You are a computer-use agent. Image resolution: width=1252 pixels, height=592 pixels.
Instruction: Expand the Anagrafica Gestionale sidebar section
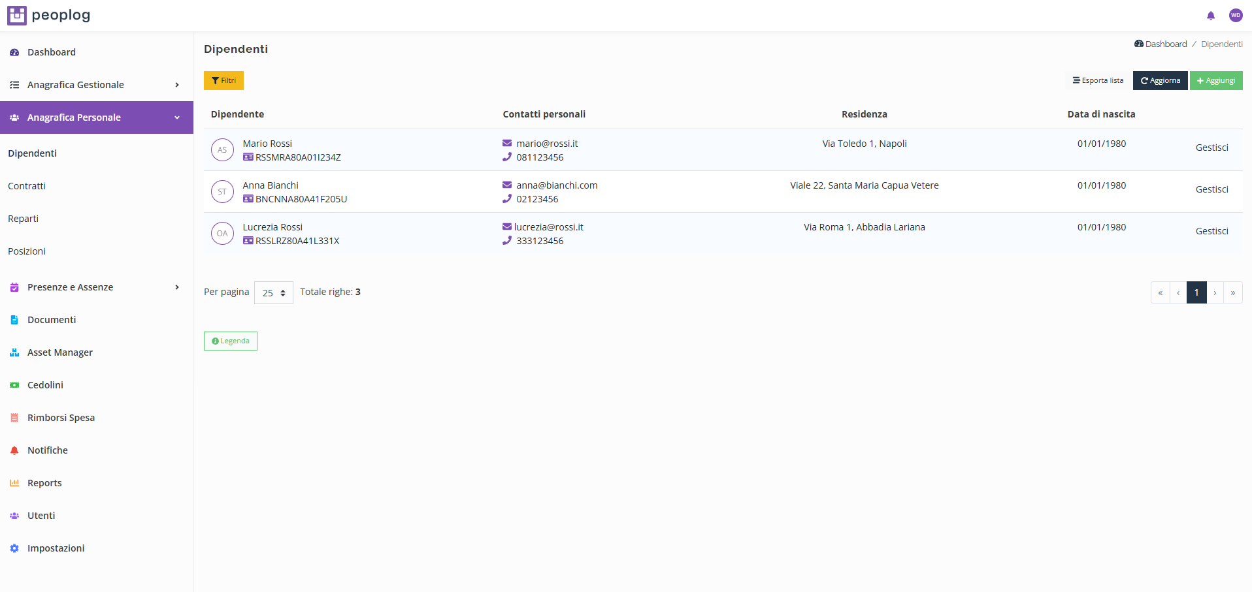(96, 85)
